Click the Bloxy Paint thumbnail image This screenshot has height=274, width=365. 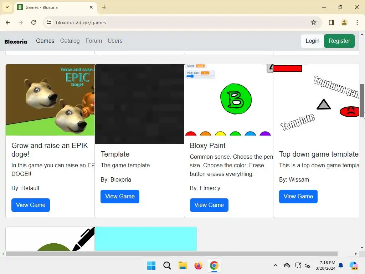[228, 100]
